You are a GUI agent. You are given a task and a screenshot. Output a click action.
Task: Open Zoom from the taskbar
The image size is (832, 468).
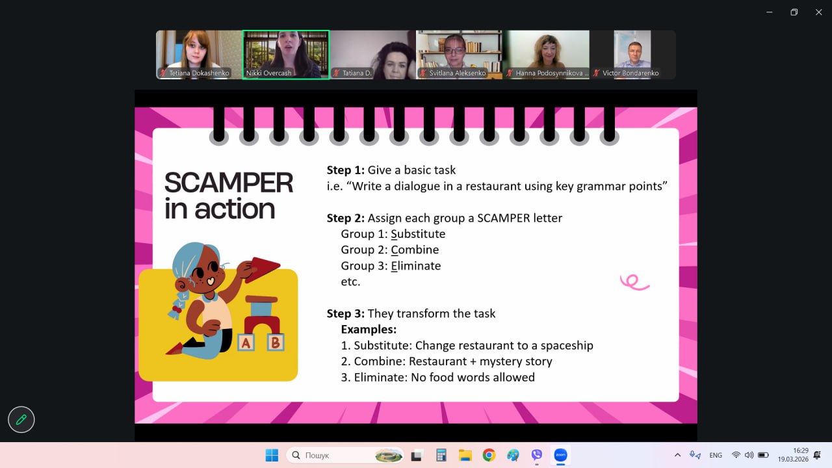[x=560, y=455]
